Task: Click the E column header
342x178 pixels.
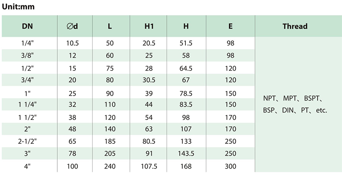Action: 230,26
